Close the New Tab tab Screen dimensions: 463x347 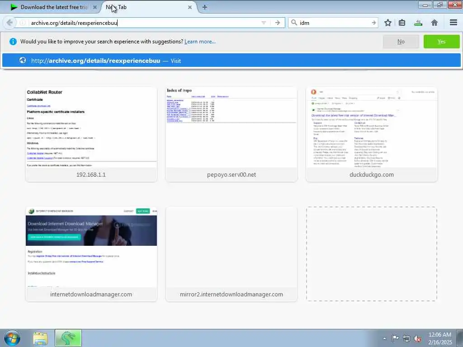(190, 7)
